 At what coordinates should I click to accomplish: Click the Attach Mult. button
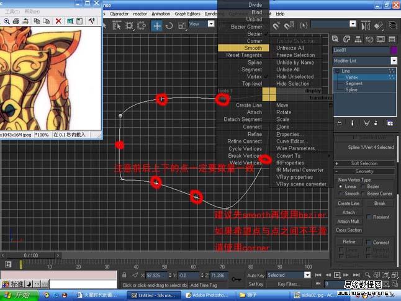click(349, 221)
